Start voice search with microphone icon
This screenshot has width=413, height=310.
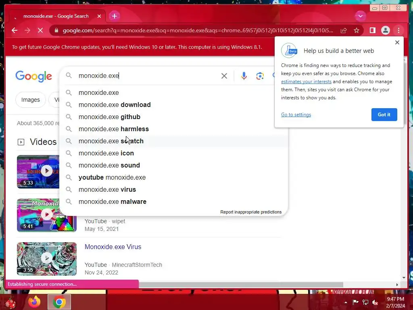point(244,76)
